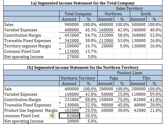Viewport: 166px width, 124px height.
Task: Select the 16.7% segment margin percentage
Action: (88, 46)
